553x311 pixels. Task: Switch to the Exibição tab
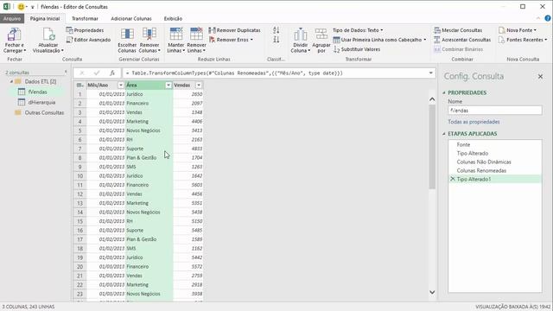click(173, 19)
